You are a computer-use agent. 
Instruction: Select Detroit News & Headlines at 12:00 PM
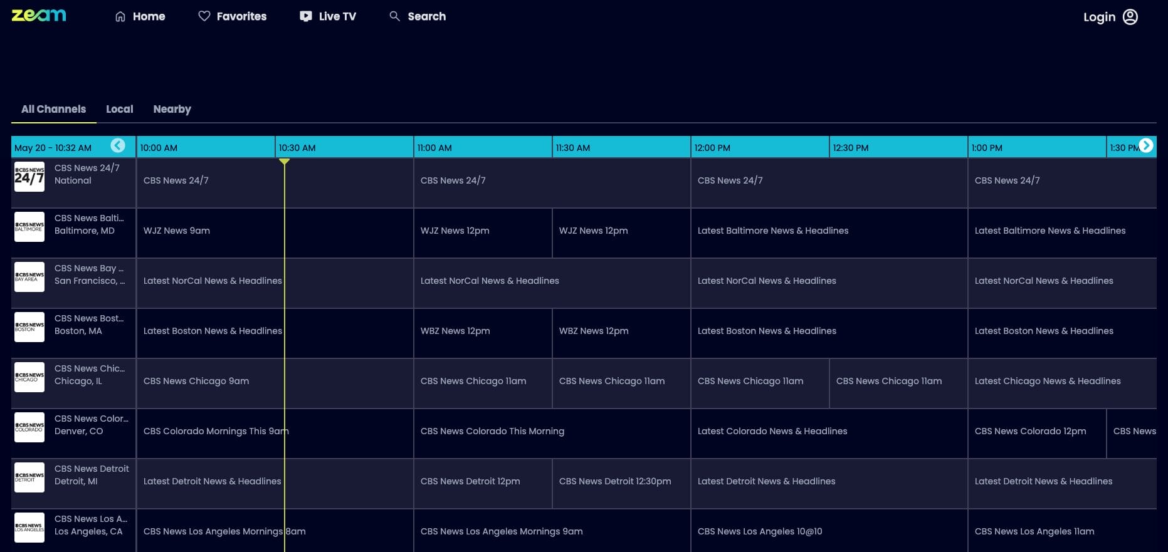click(x=829, y=484)
